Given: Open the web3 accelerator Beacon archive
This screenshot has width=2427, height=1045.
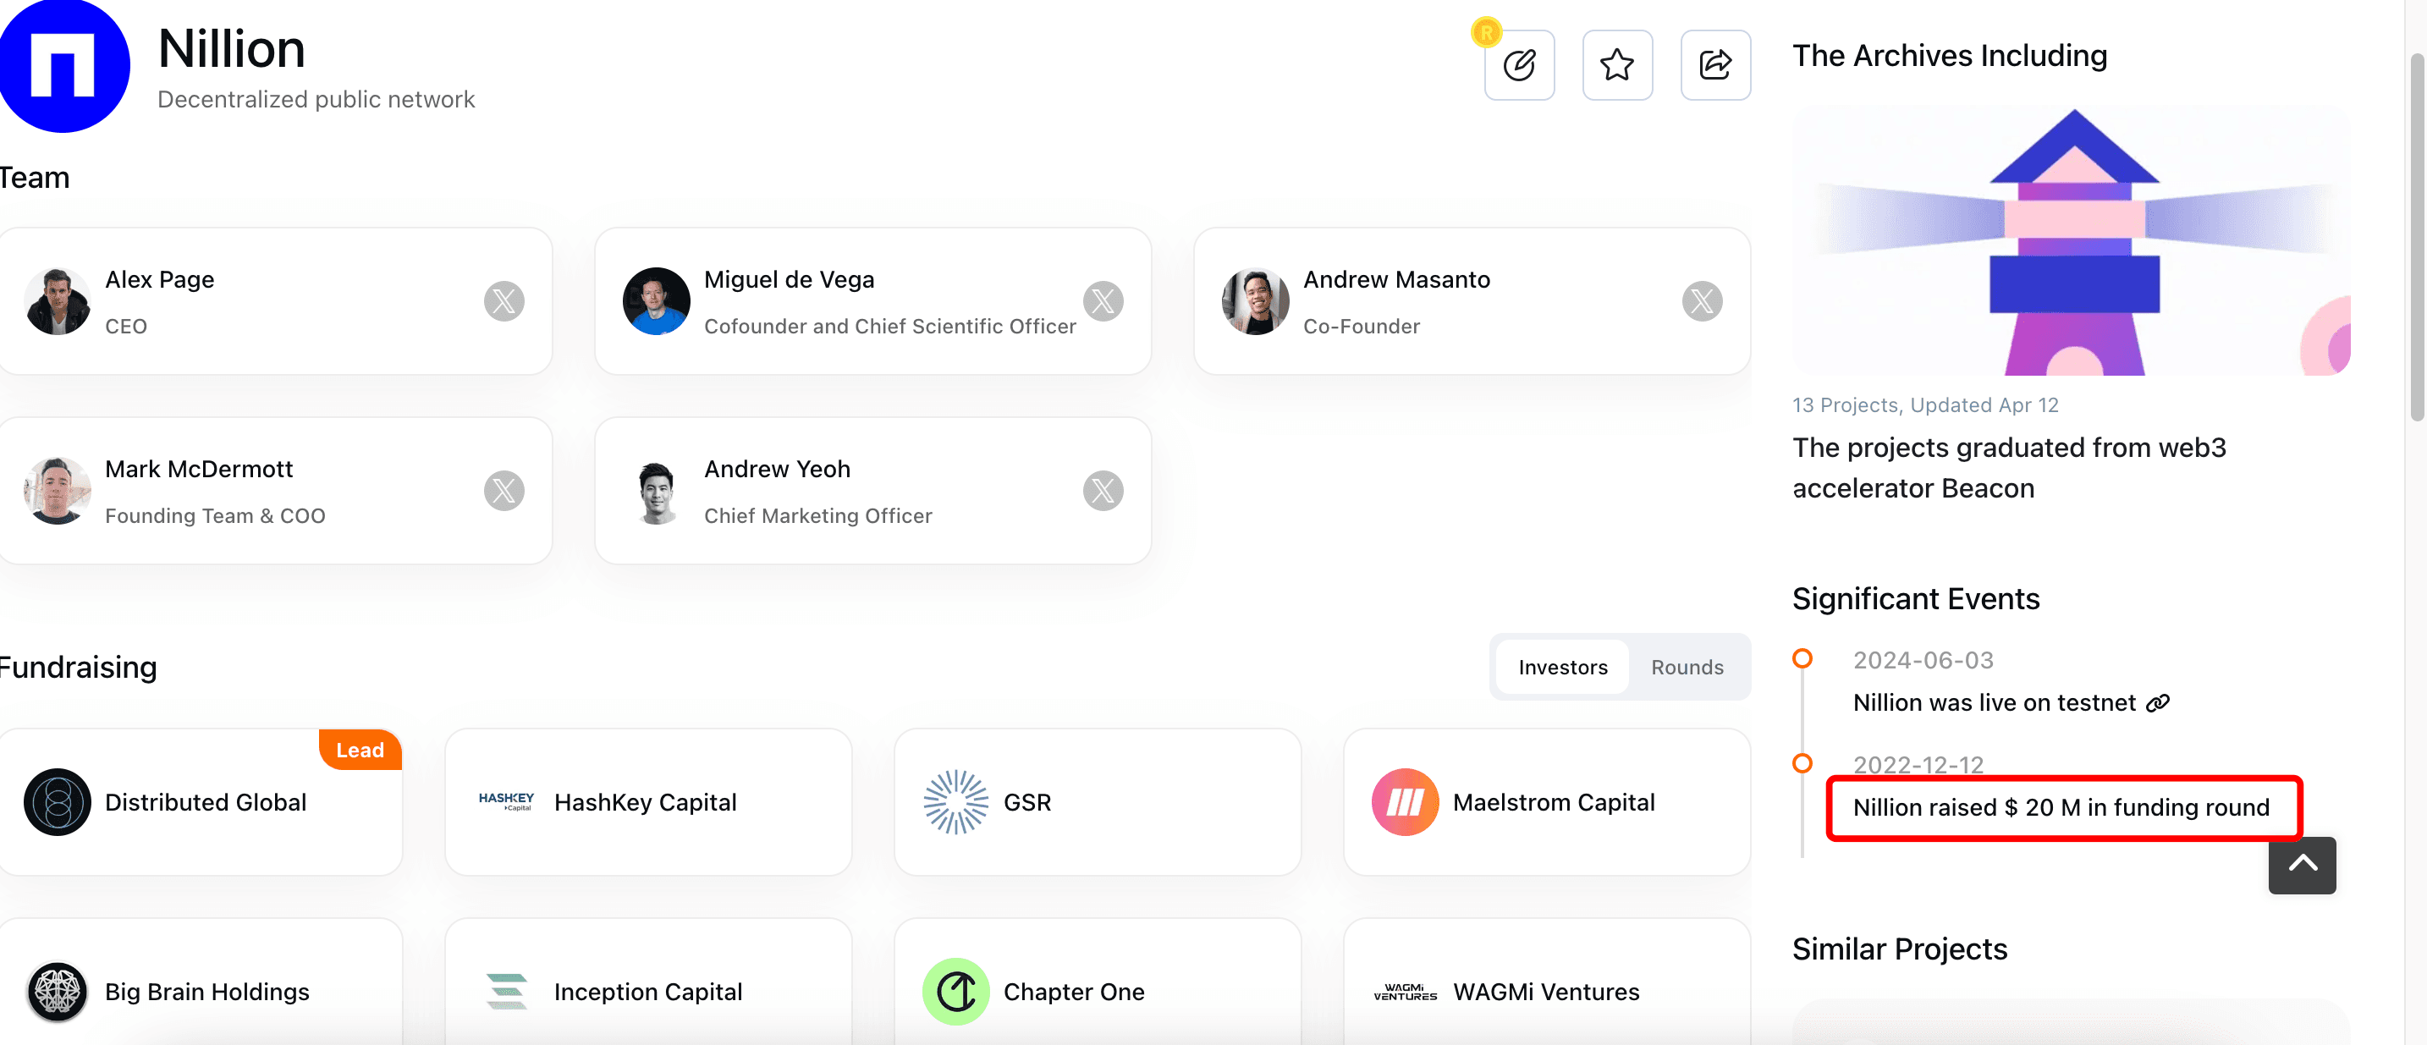Looking at the screenshot, I should tap(2009, 467).
